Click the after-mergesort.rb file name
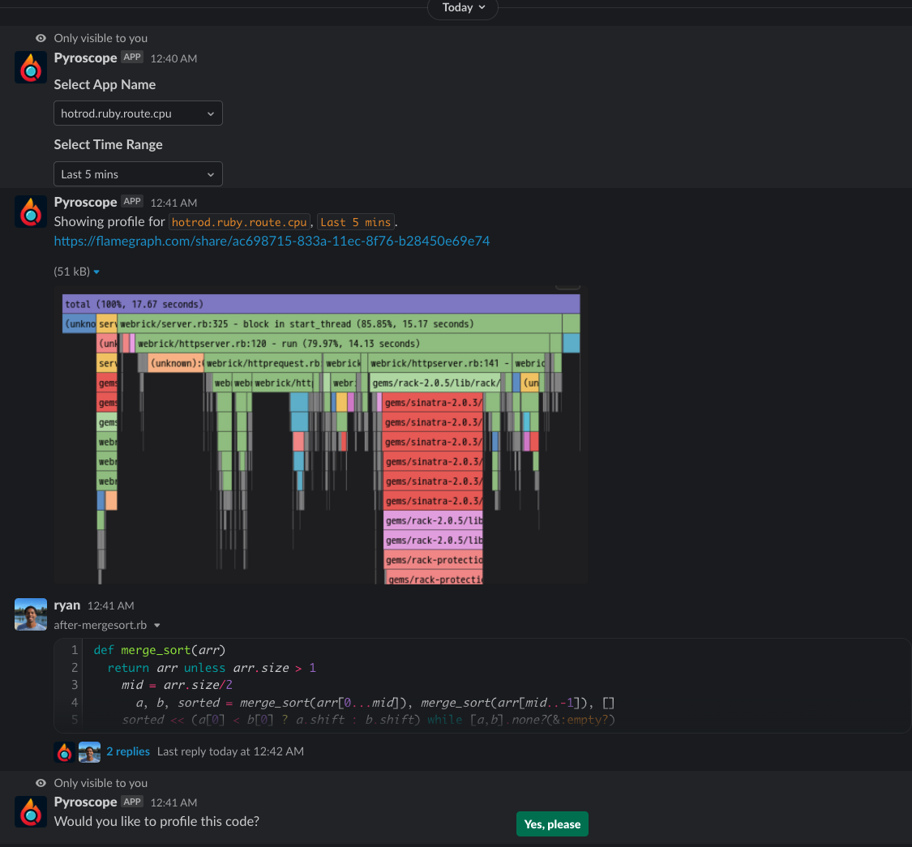The height and width of the screenshot is (847, 912). click(x=100, y=626)
